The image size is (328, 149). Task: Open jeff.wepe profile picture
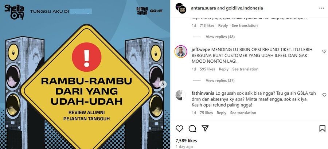click(181, 51)
